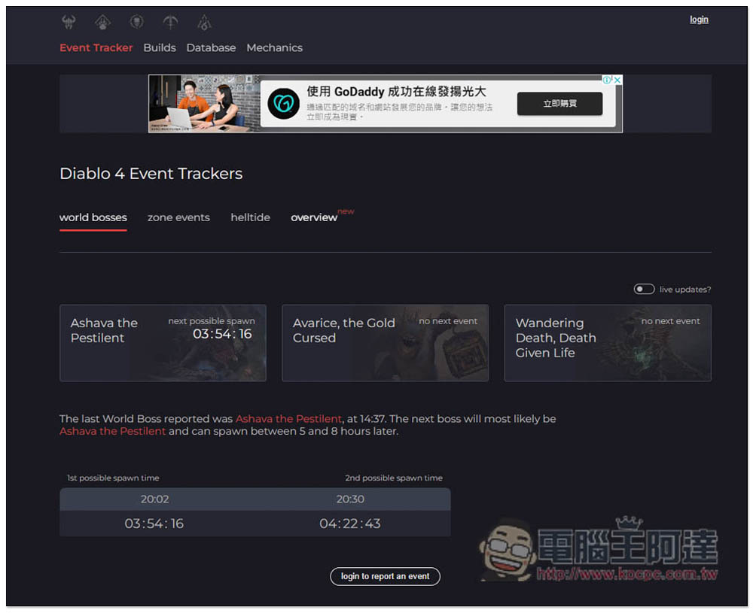753x613 pixels.
Task: Click the GoDaddy ad headline text
Action: (x=396, y=92)
